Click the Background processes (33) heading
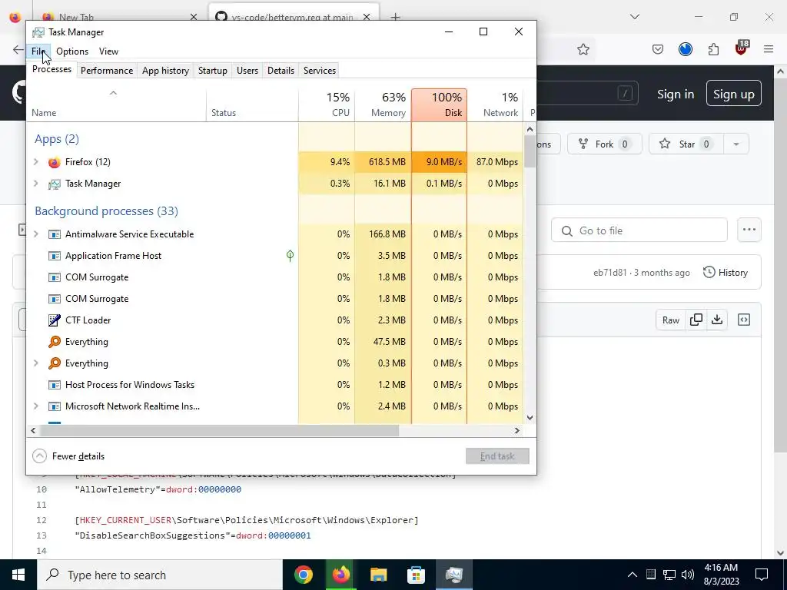This screenshot has width=787, height=590. (x=106, y=211)
